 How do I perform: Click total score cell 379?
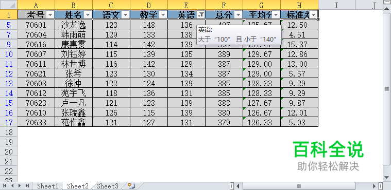(x=224, y=122)
